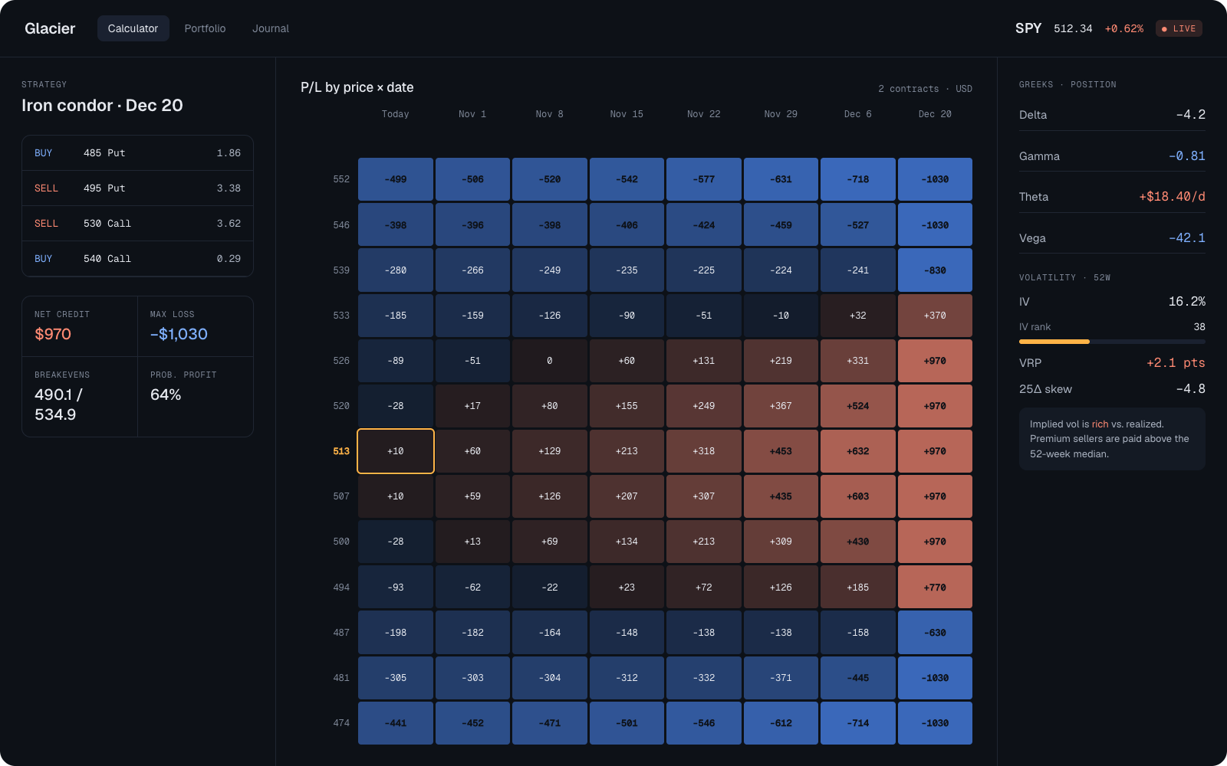Click the Nov 8 column header
This screenshot has height=766, width=1227.
550,114
